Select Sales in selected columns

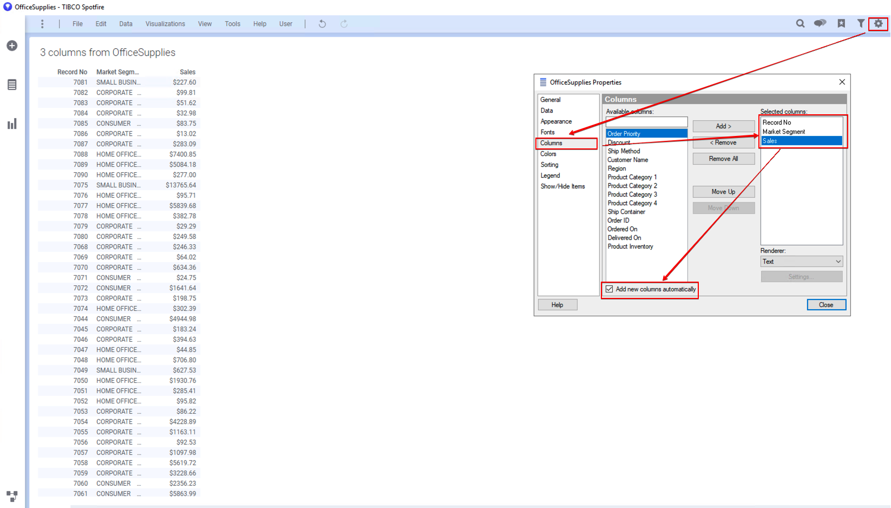click(x=802, y=141)
